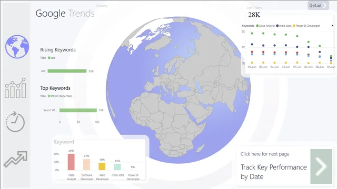This screenshot has width=337, height=189.
Task: Select the World Wide Web bar
Action: (x=78, y=110)
